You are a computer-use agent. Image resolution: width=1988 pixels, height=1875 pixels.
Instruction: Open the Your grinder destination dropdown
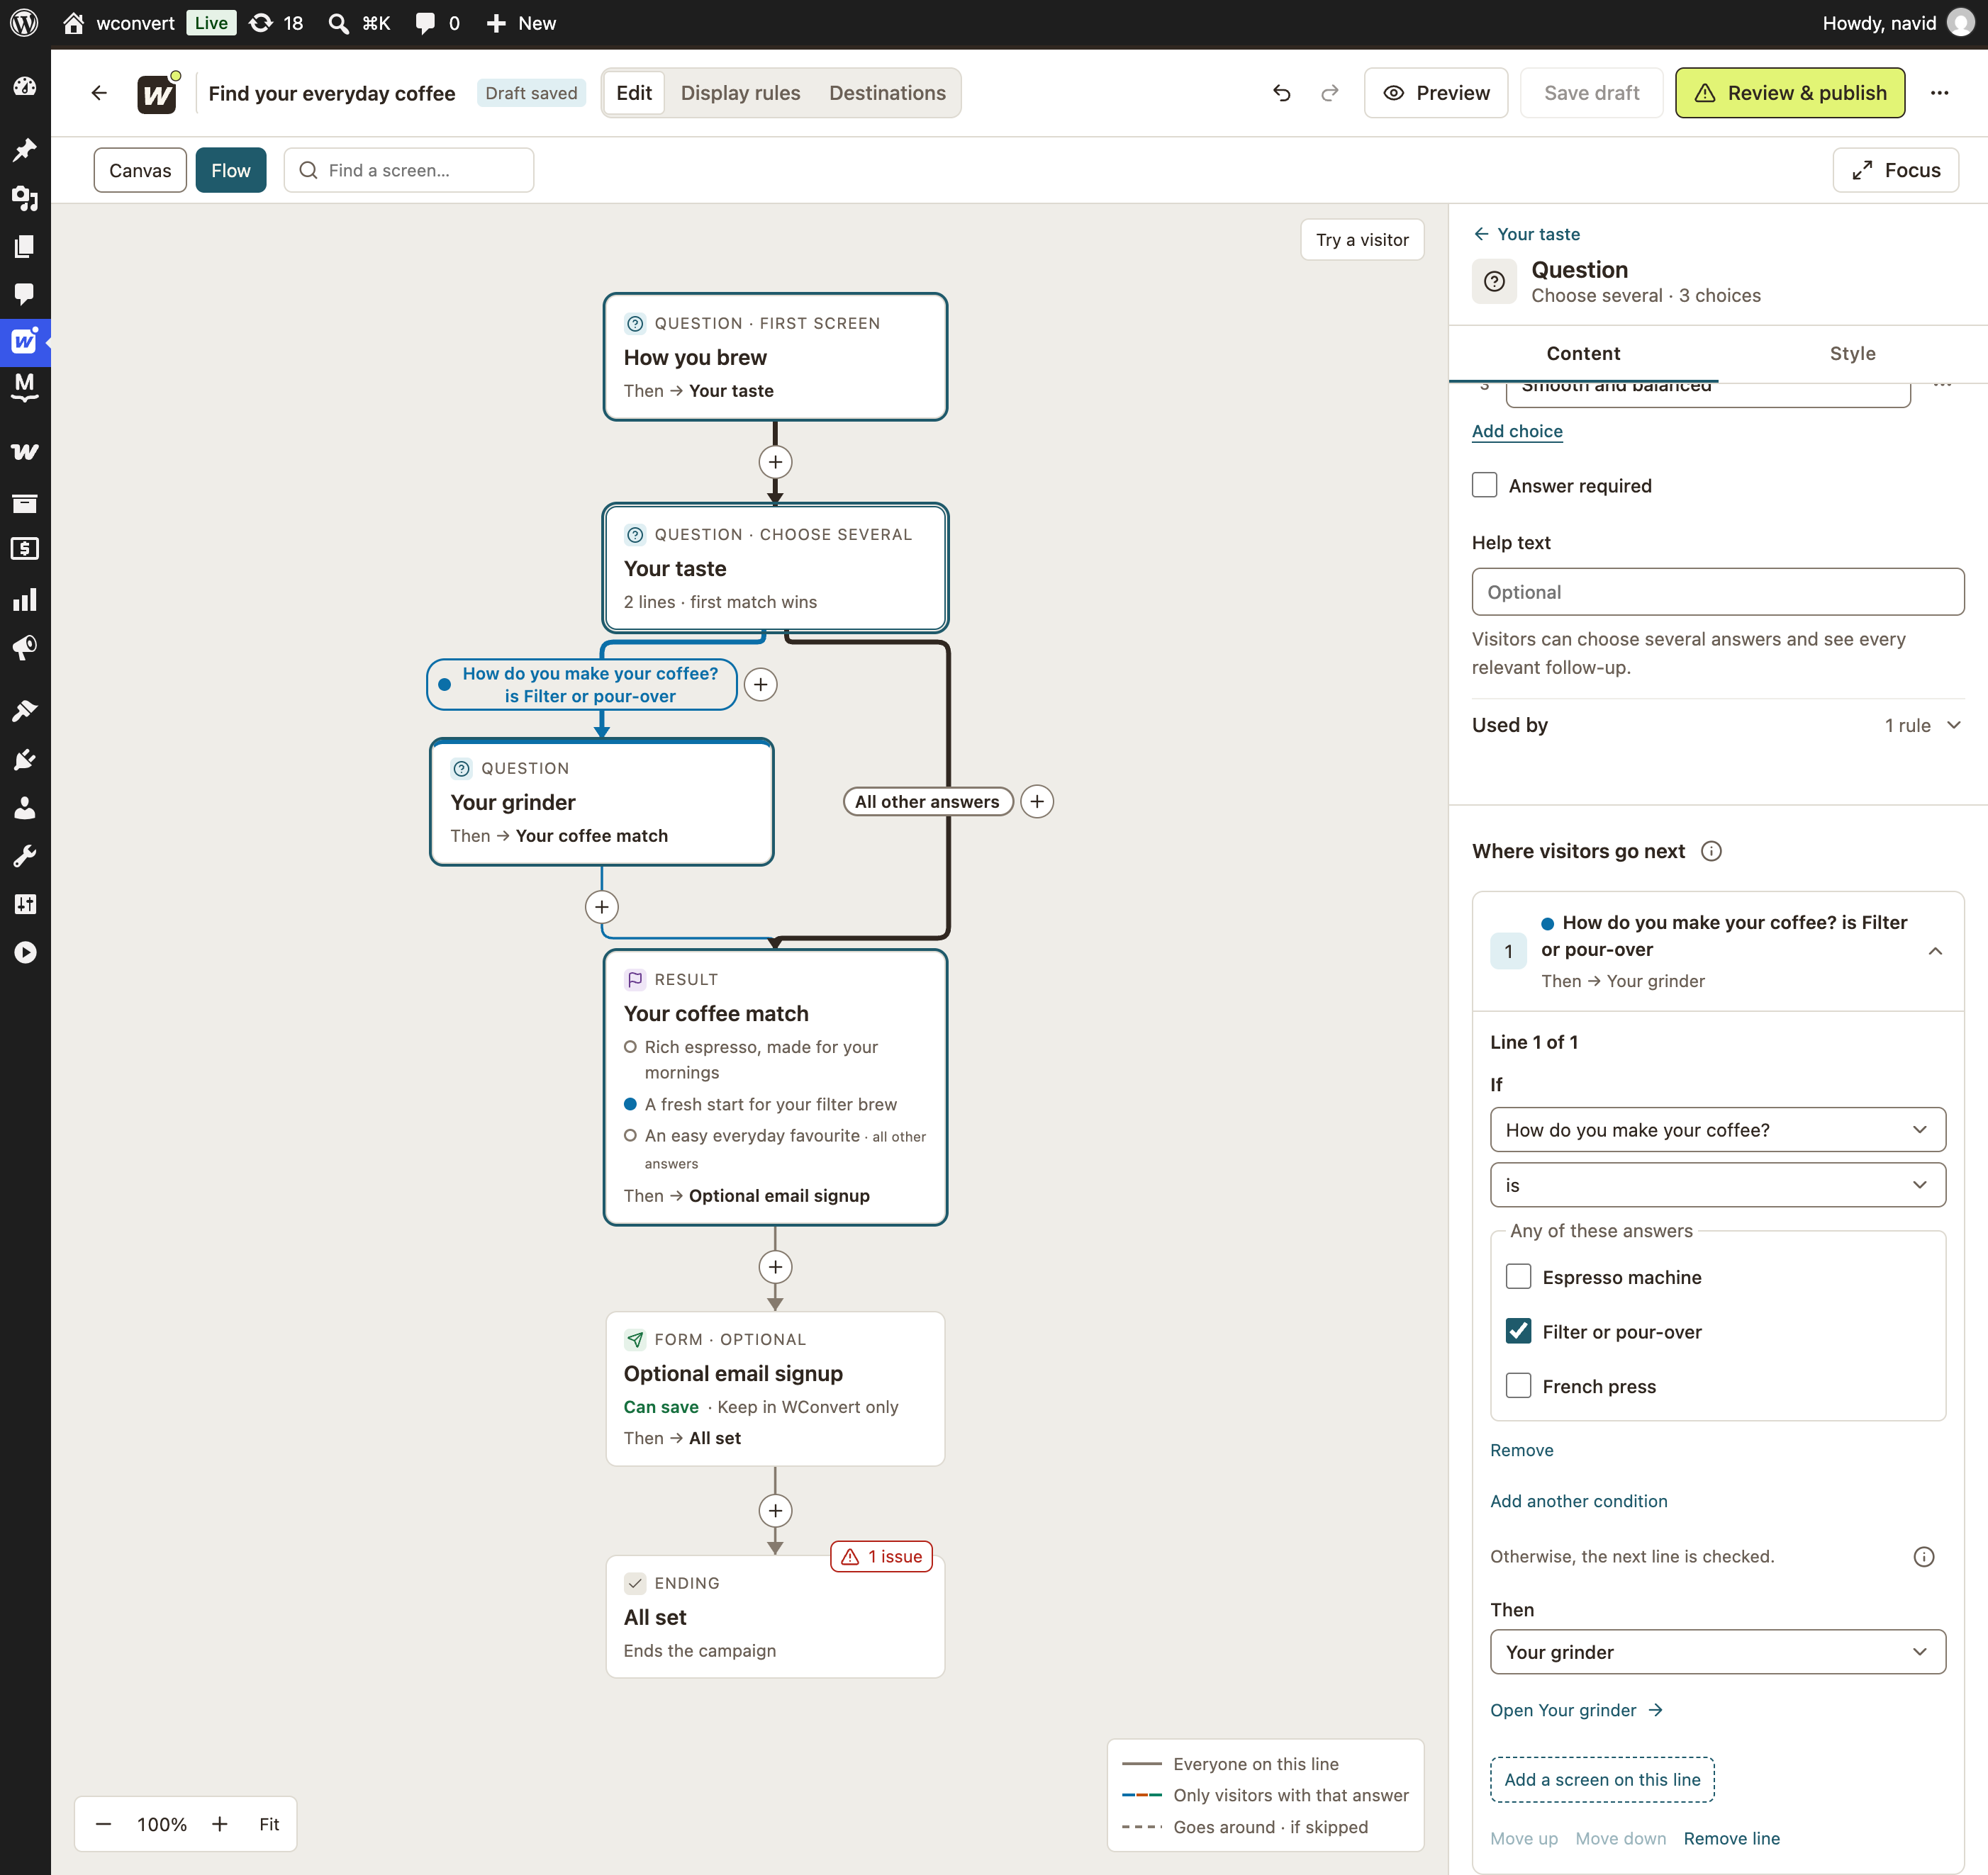point(1717,1651)
